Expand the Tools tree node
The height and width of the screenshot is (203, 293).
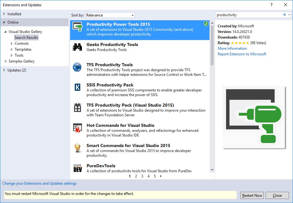tap(12, 55)
